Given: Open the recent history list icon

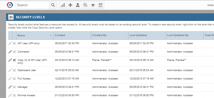Looking at the screenshot, I should click(85, 5).
